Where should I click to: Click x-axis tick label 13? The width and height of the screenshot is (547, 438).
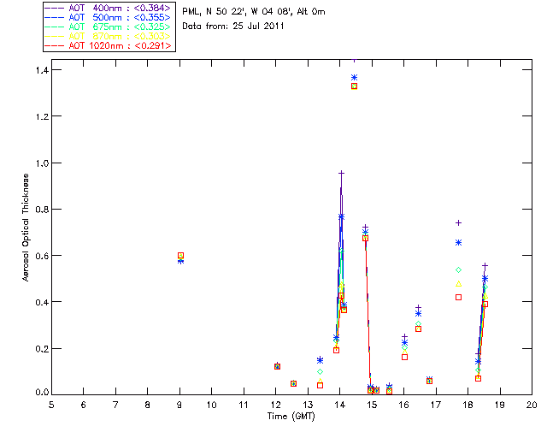tap(308, 405)
